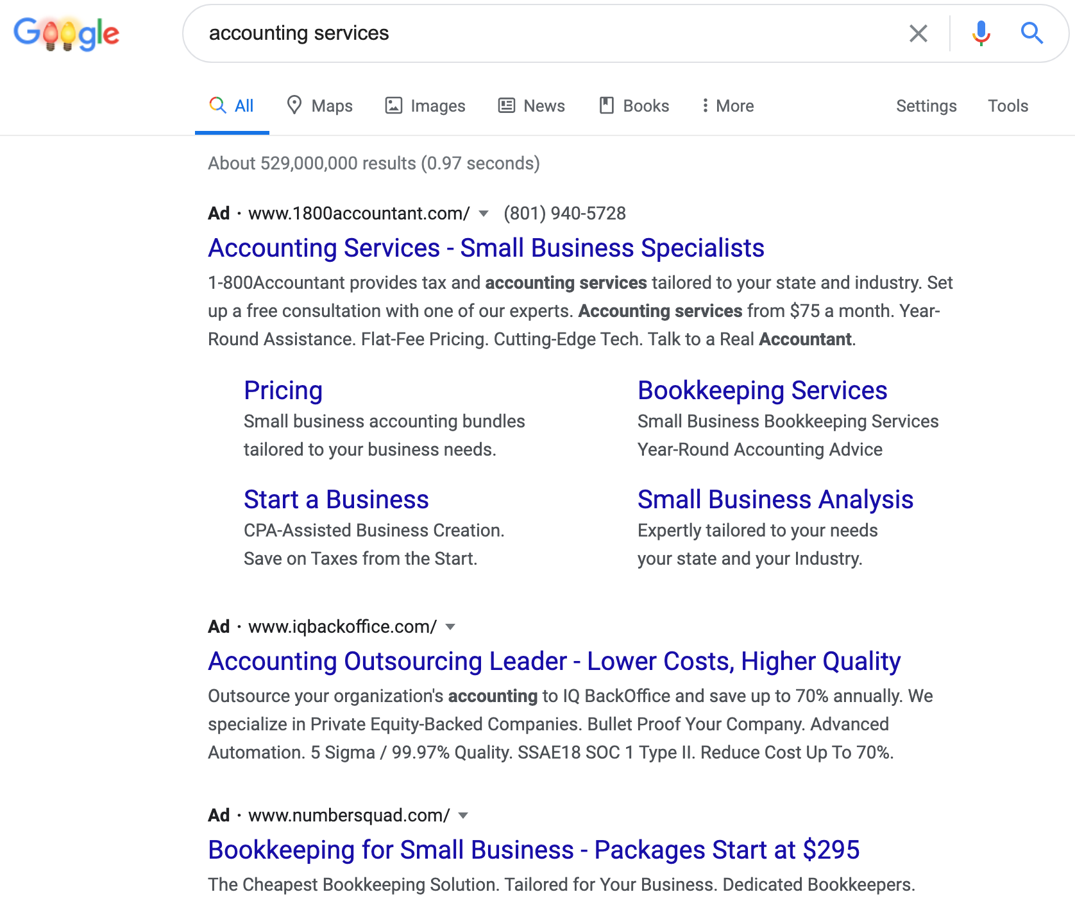Open the Bookkeeping Services sitelink
The height and width of the screenshot is (910, 1075).
pos(762,390)
